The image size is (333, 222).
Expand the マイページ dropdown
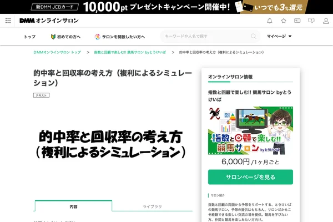[279, 36]
